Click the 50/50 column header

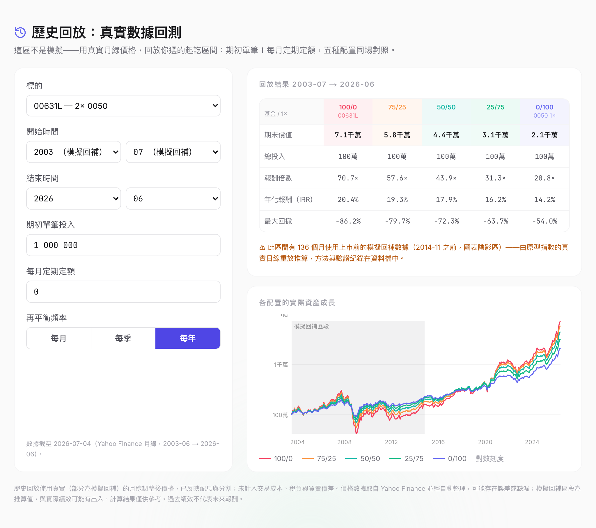click(446, 111)
